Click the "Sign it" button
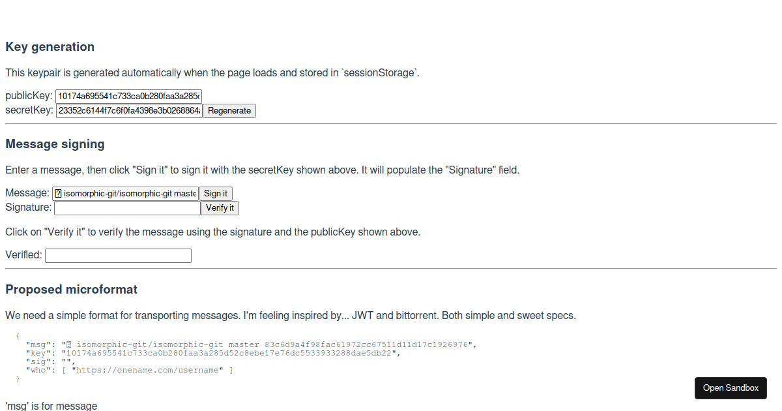This screenshot has width=782, height=411. [215, 193]
